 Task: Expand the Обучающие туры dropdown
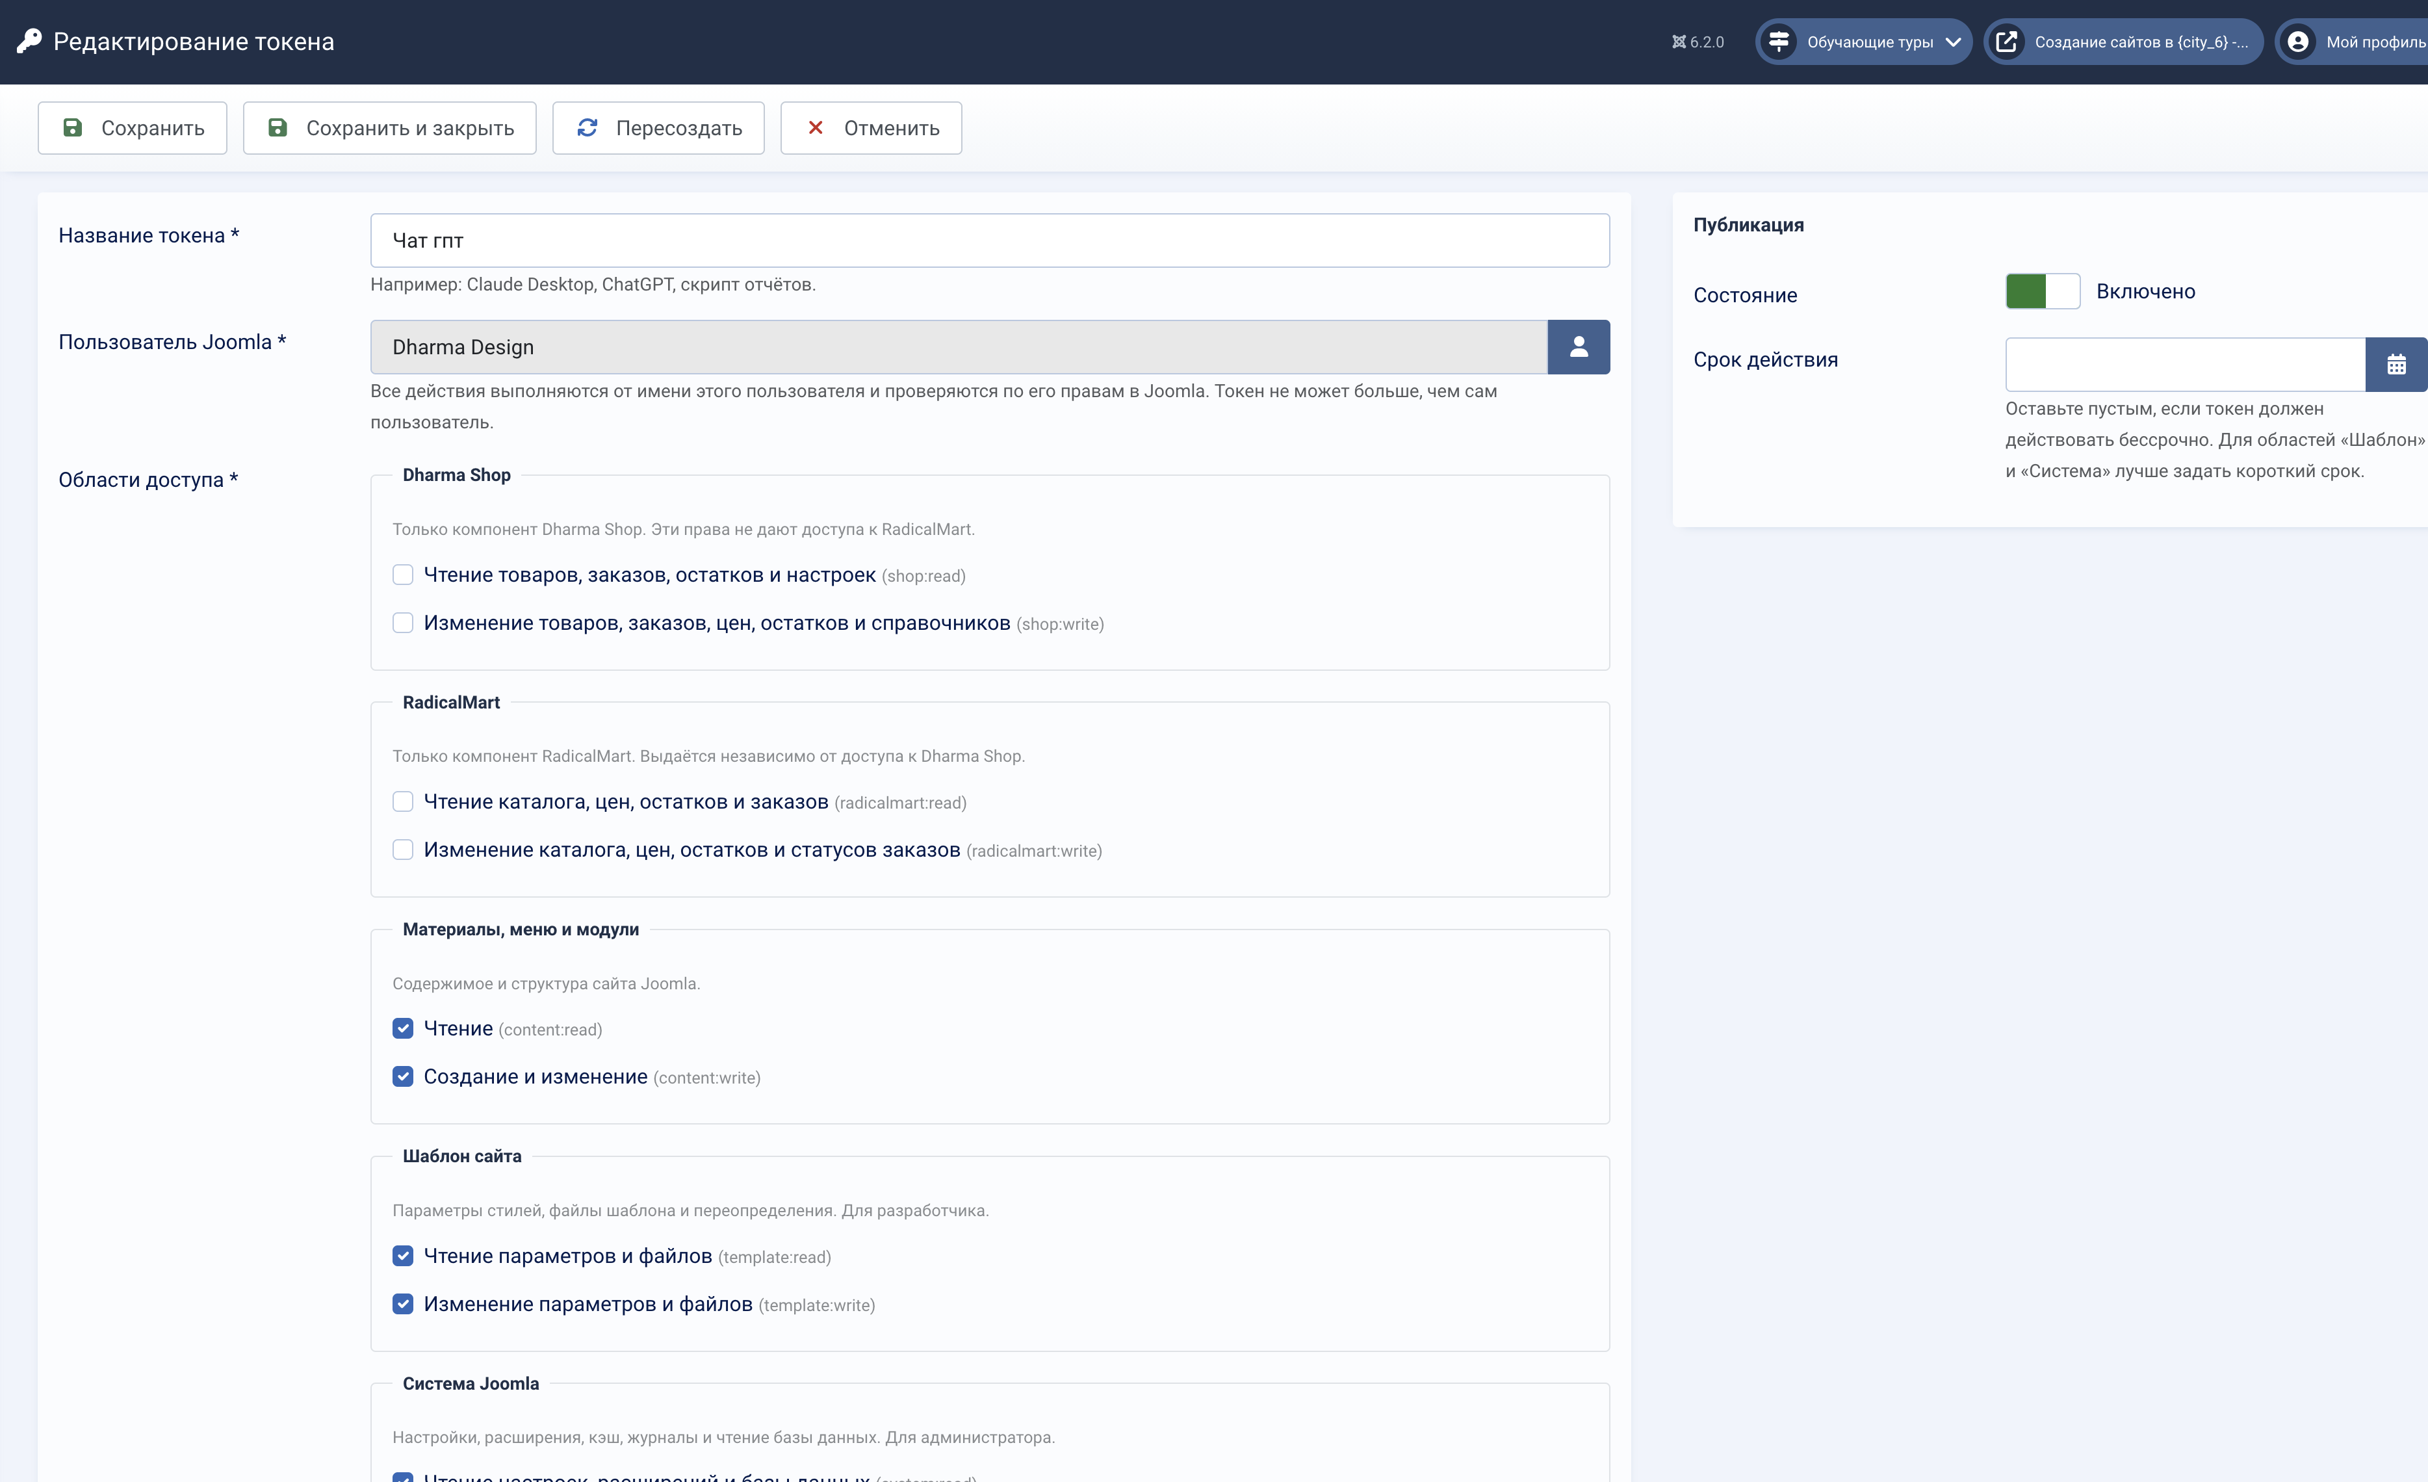tap(1863, 42)
